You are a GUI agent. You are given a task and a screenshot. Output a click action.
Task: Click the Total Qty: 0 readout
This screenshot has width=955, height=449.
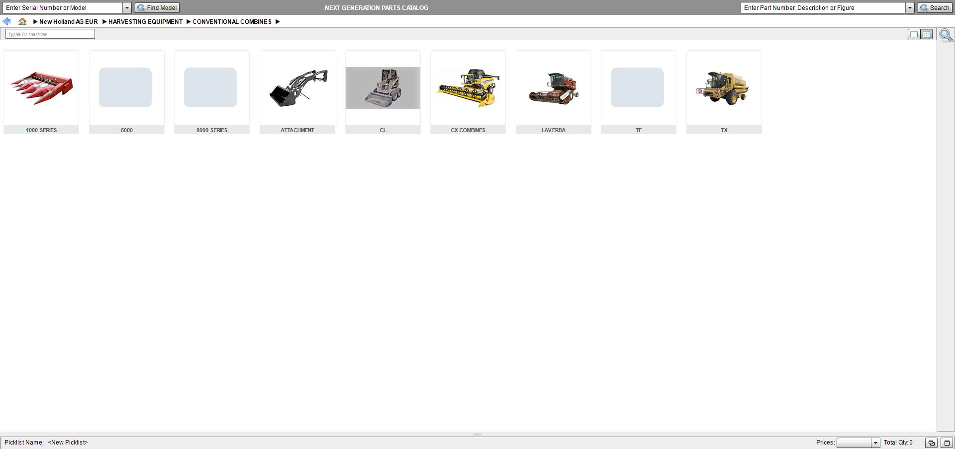[898, 443]
